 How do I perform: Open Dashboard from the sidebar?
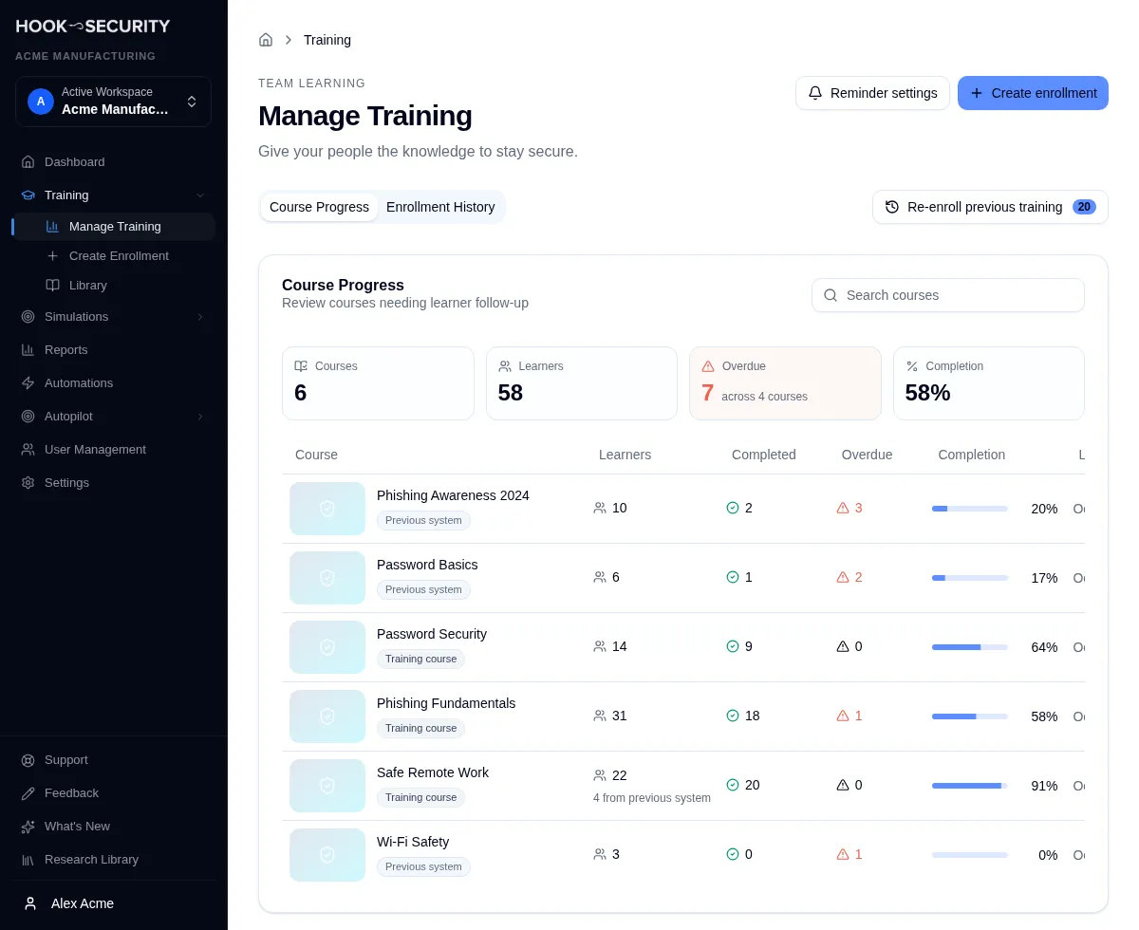[113, 162]
